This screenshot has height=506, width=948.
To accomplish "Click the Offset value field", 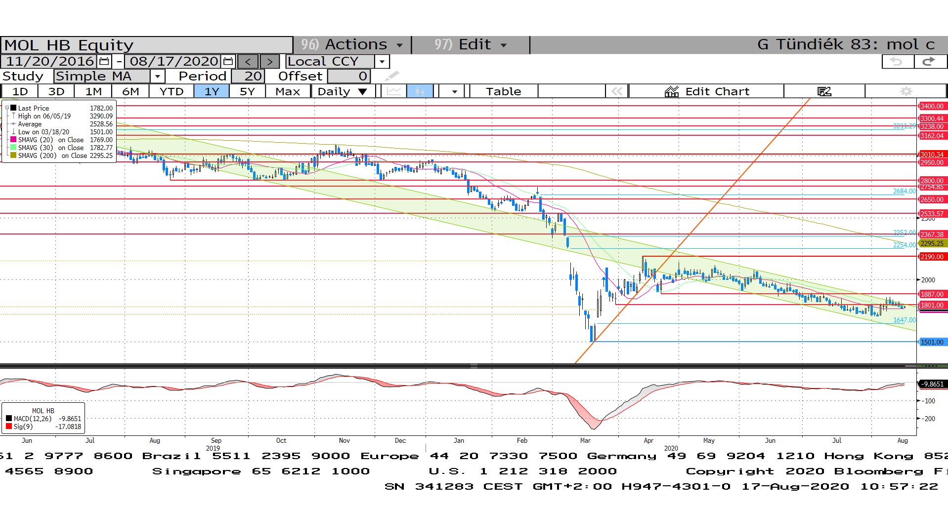I will coord(349,76).
